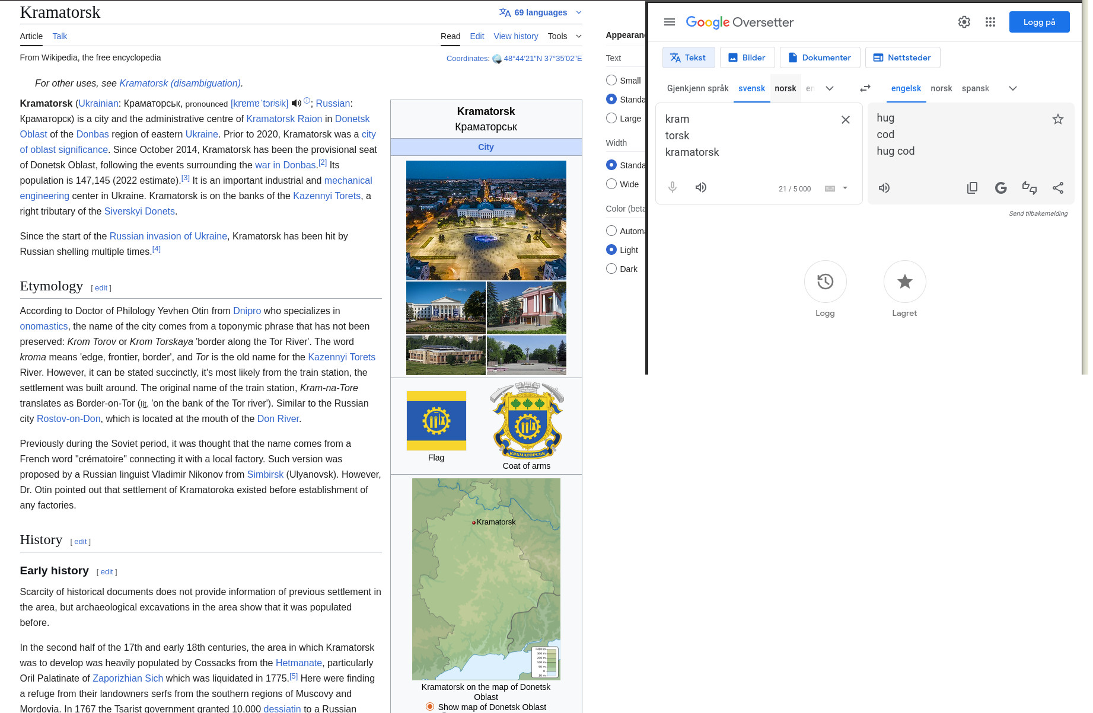Open the Kramatorsk flag image
The width and height of the screenshot is (1093, 713).
436,421
